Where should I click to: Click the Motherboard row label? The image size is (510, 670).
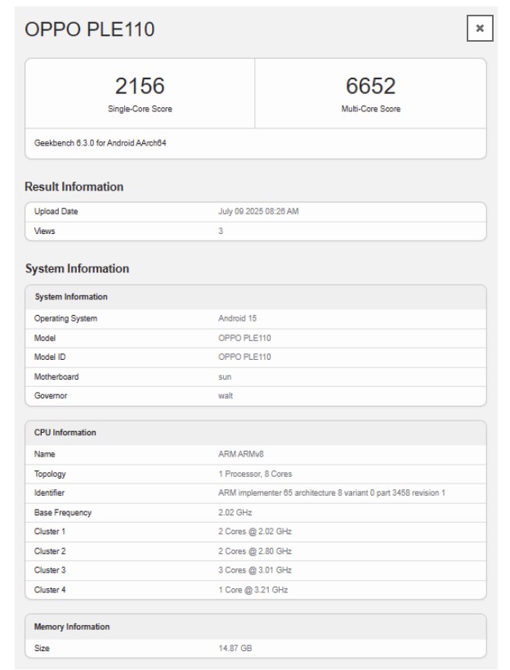coord(56,377)
